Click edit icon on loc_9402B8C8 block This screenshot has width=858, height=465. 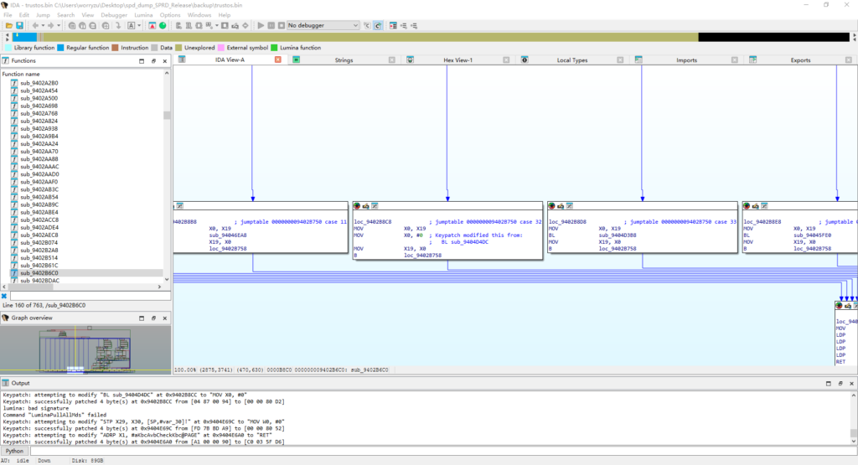pyautogui.click(x=365, y=206)
